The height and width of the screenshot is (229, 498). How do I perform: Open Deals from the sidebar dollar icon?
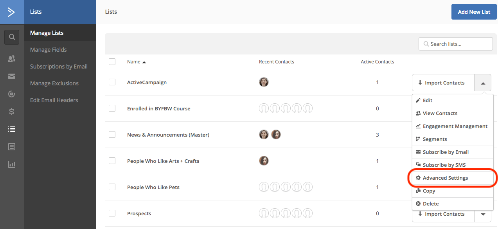[12, 112]
